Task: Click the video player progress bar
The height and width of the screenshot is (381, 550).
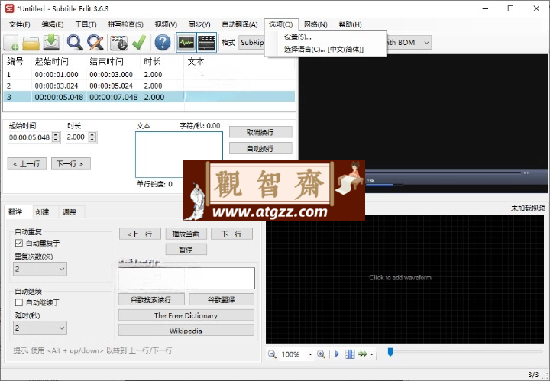Action: (442, 173)
